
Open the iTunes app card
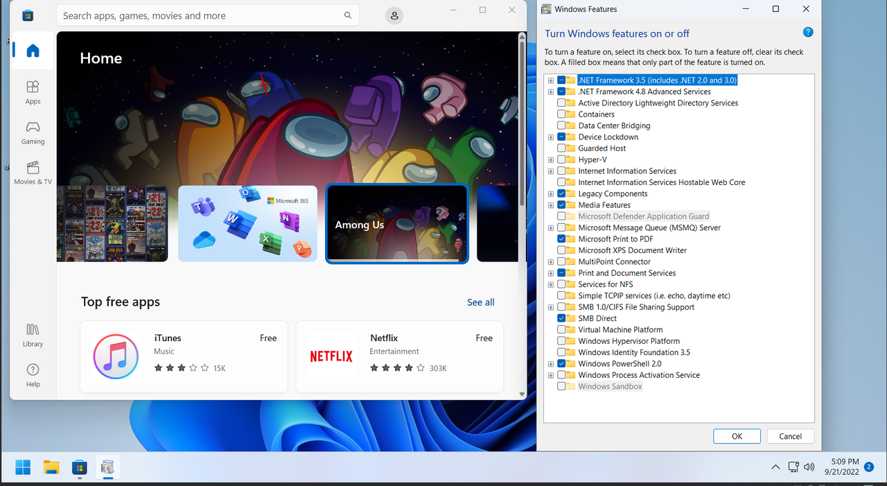[184, 356]
